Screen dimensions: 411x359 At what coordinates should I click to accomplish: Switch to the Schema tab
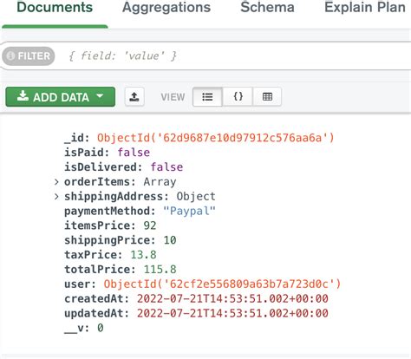tap(267, 8)
